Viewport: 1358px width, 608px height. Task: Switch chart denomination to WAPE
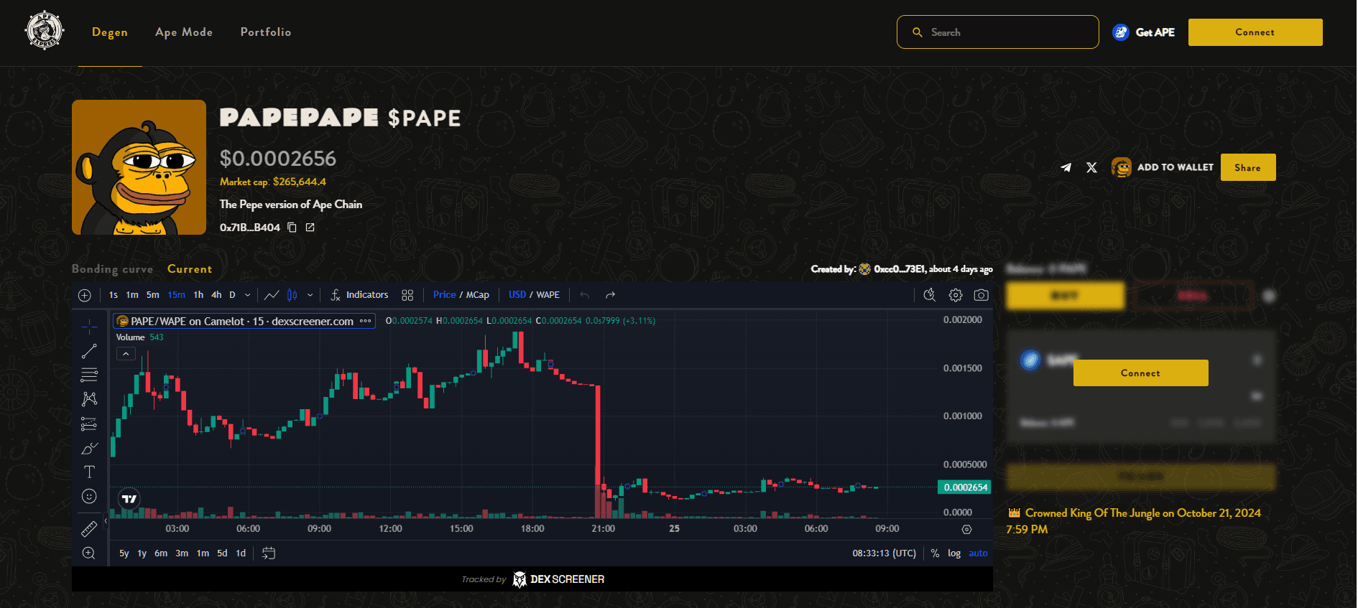tap(548, 295)
